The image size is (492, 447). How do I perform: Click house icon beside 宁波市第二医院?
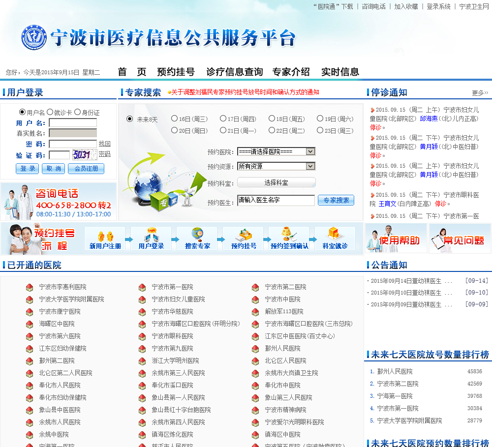255,287
